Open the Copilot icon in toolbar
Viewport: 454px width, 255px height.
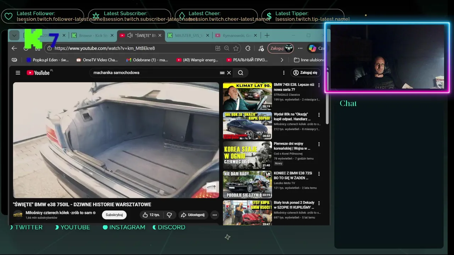[x=312, y=49]
